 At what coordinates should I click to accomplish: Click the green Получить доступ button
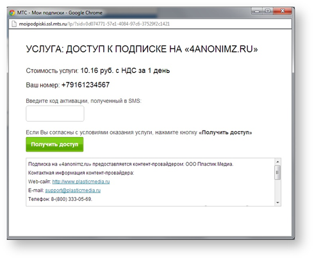54,145
